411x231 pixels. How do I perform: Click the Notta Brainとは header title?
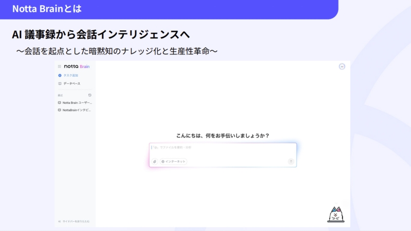(x=46, y=9)
